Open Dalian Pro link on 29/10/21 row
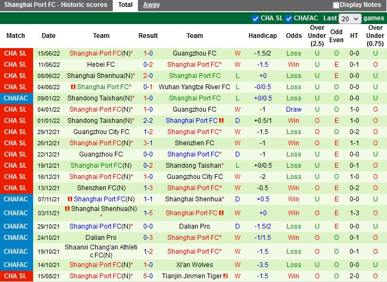 195,226
